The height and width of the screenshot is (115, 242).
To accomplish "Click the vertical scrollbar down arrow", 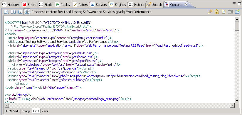I will tap(237, 101).
